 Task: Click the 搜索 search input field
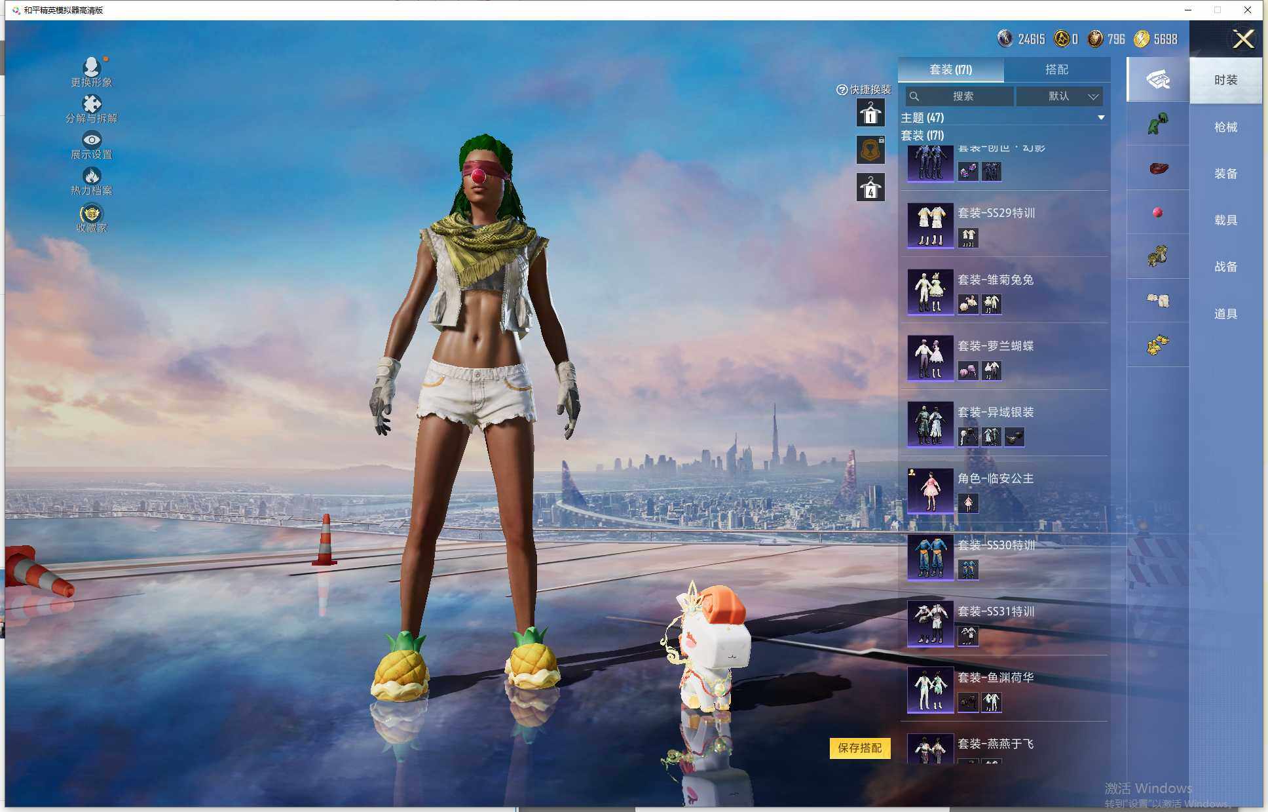(961, 96)
